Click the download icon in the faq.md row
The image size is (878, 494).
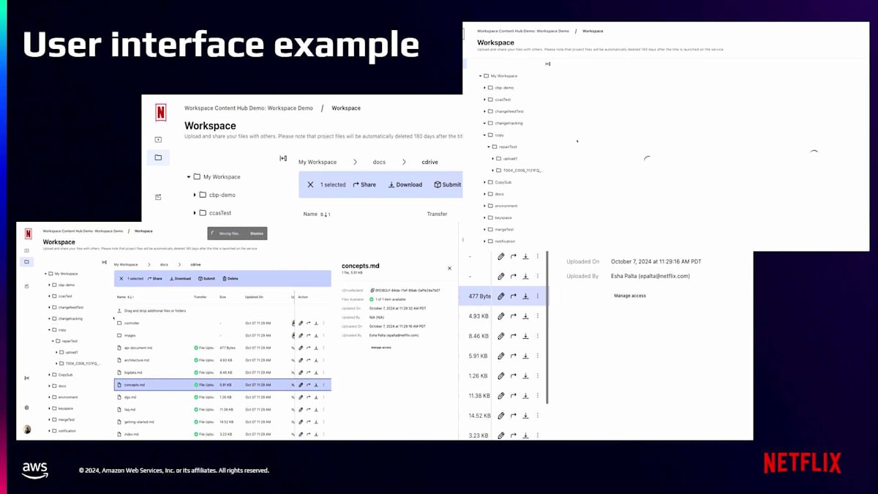(315, 409)
